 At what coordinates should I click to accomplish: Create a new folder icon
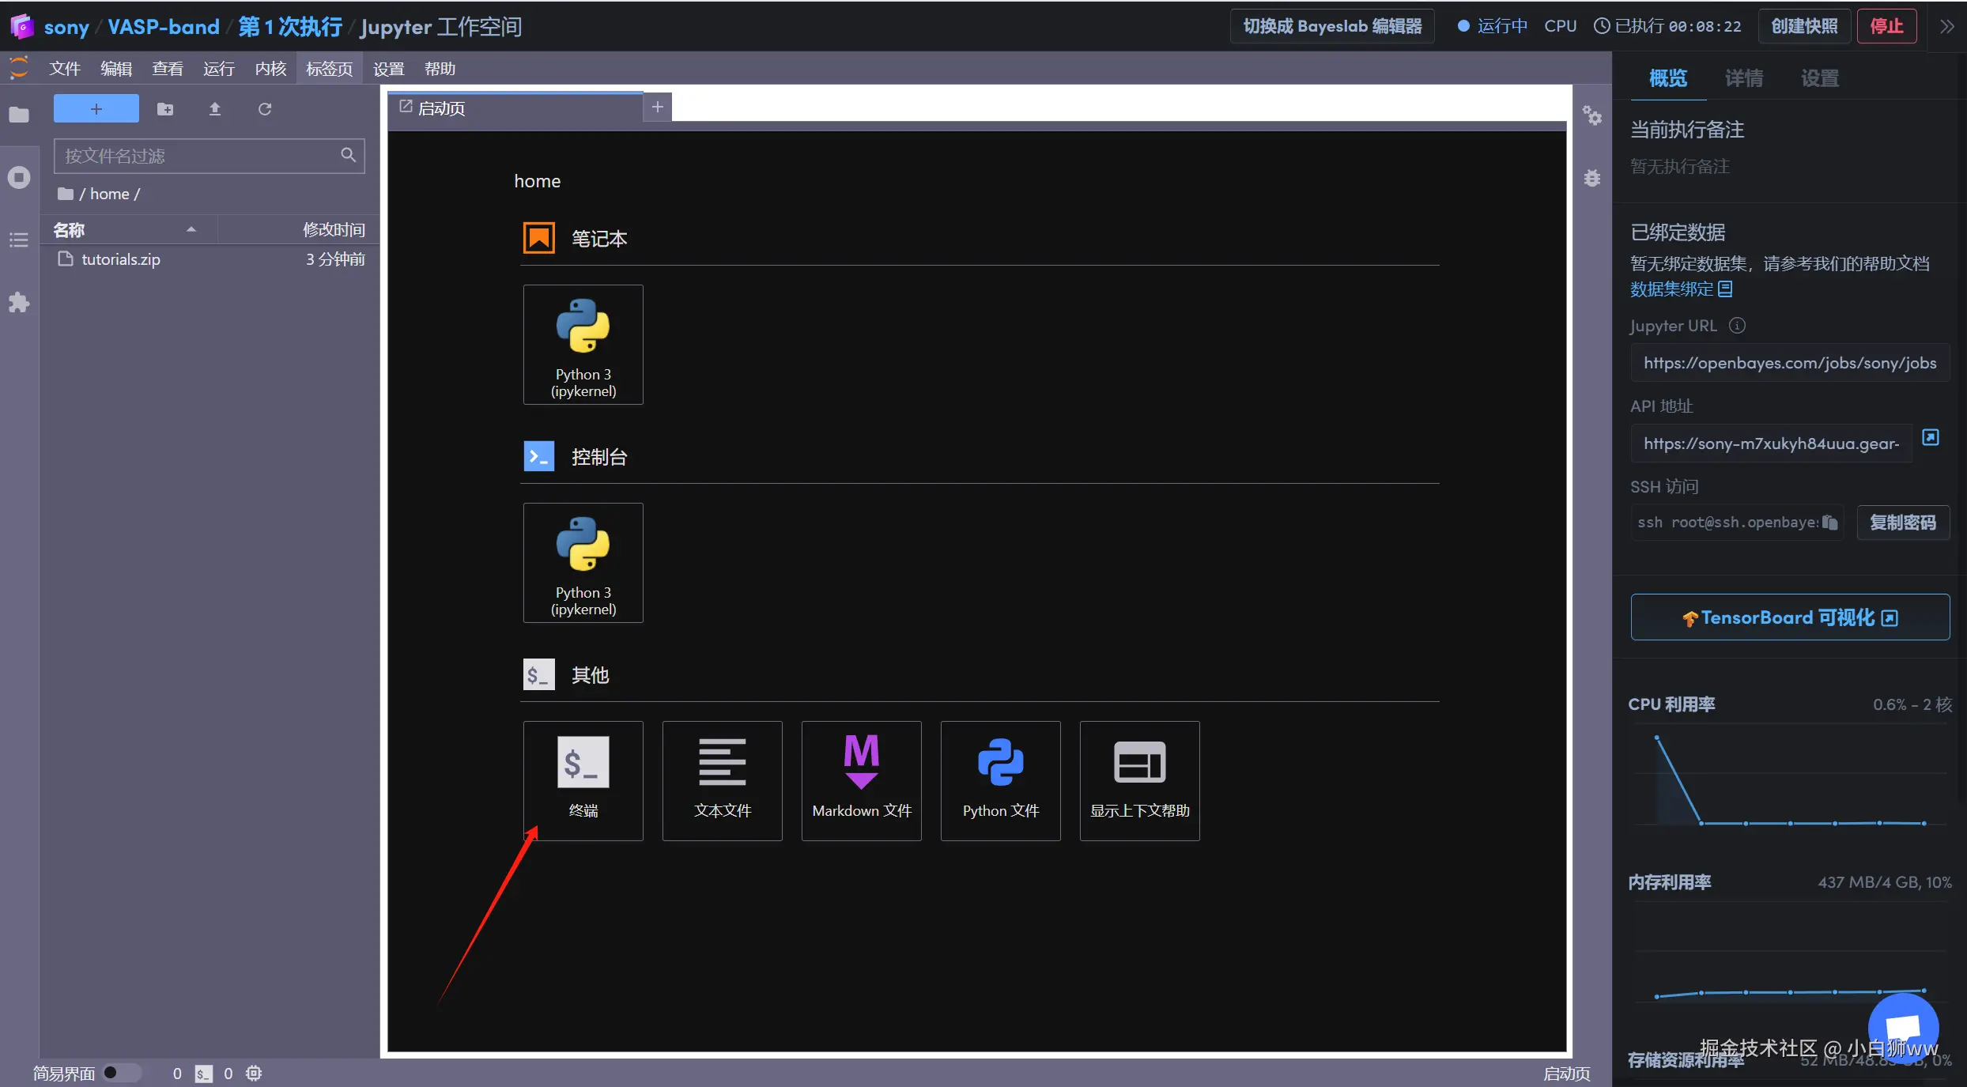tap(165, 109)
